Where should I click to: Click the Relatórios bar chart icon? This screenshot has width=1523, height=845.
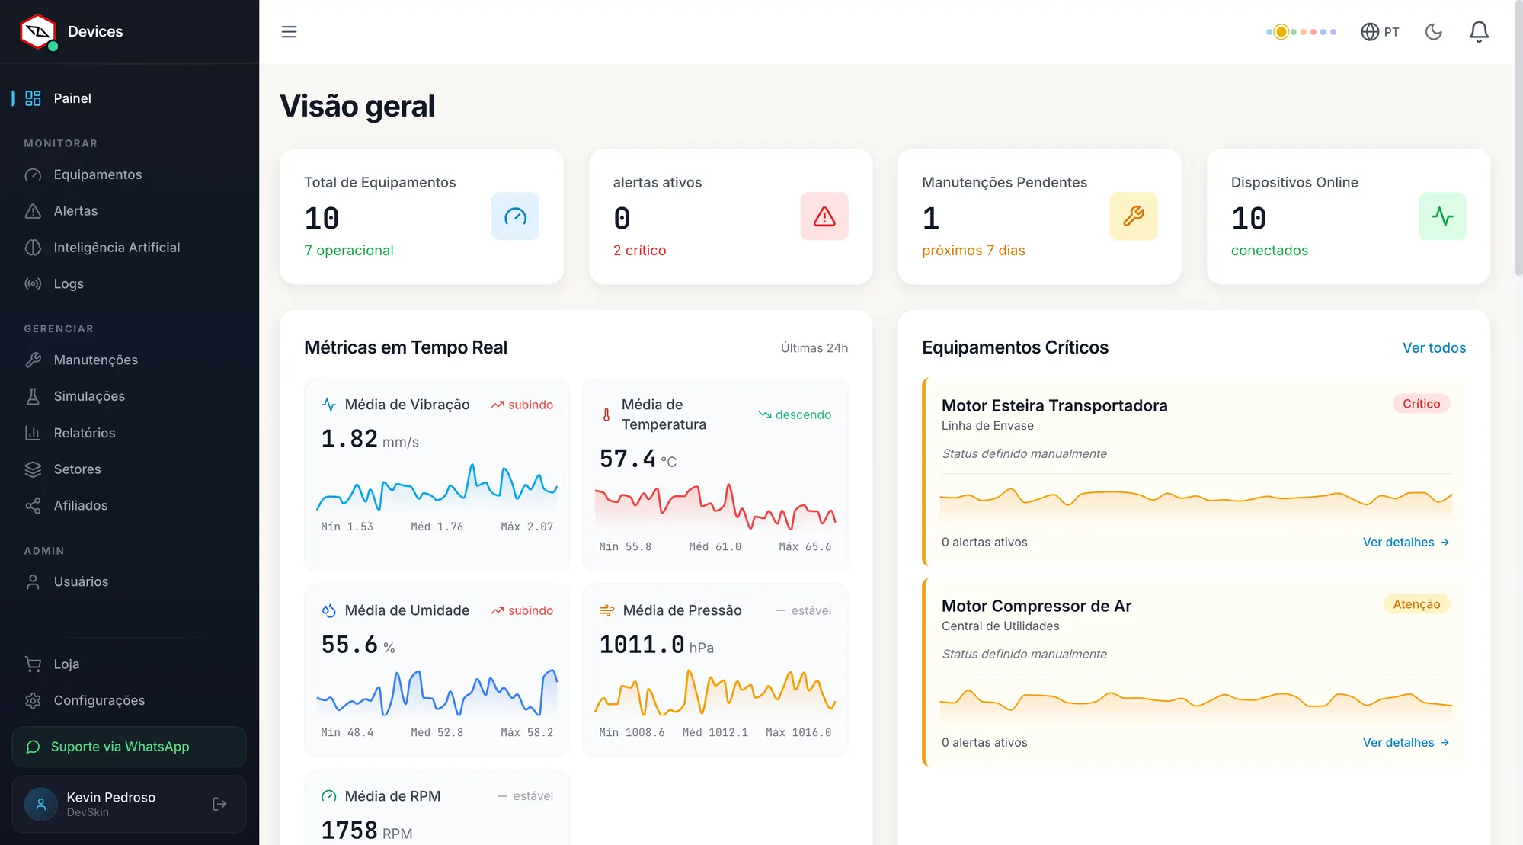click(x=33, y=433)
